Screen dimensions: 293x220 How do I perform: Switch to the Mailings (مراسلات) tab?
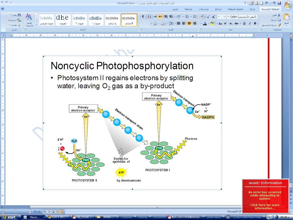(203, 9)
